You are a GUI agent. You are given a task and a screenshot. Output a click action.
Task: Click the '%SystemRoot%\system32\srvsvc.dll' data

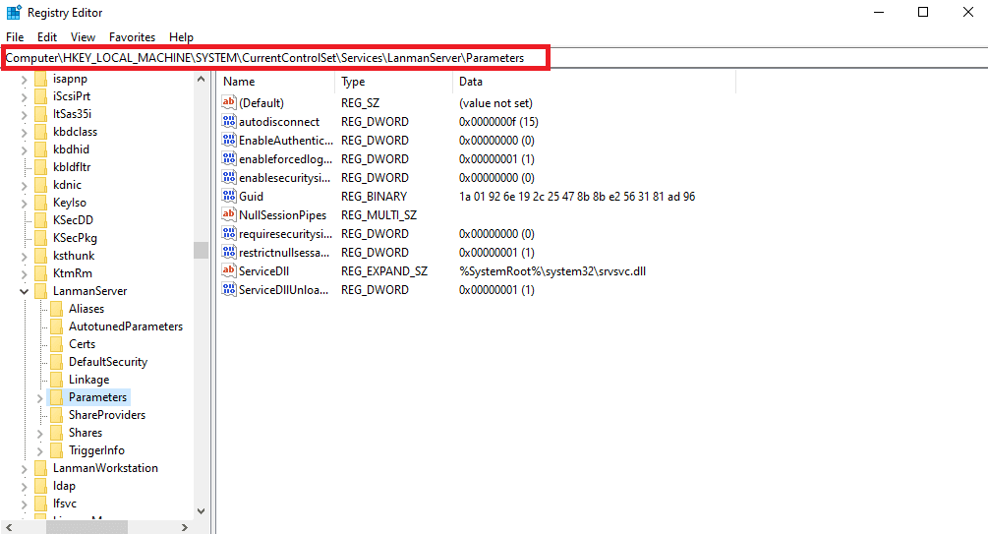tap(552, 271)
